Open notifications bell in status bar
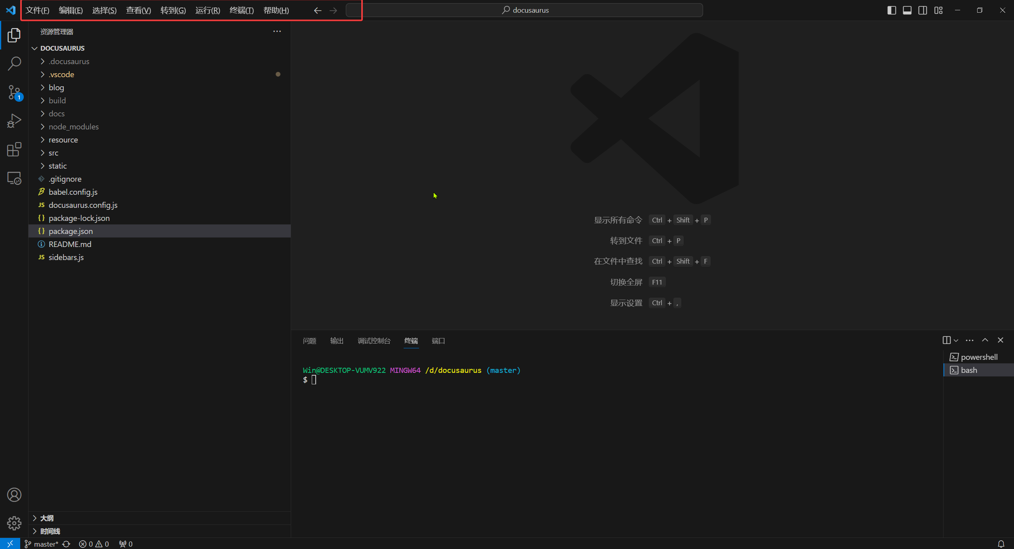This screenshot has width=1014, height=549. coord(1001,544)
